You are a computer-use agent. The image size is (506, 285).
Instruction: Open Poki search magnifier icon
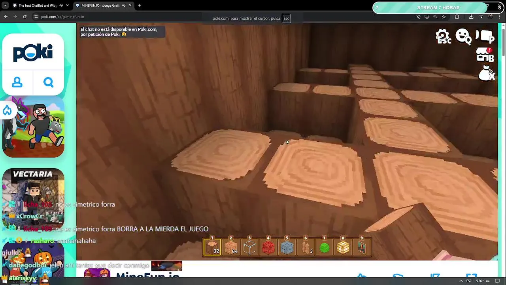coord(48,82)
